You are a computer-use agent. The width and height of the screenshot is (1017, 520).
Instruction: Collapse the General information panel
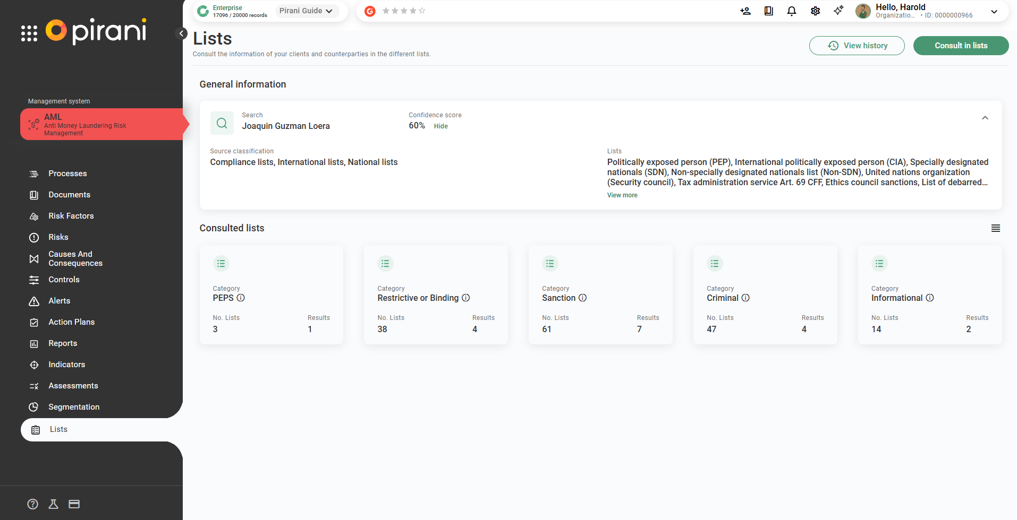tap(985, 118)
